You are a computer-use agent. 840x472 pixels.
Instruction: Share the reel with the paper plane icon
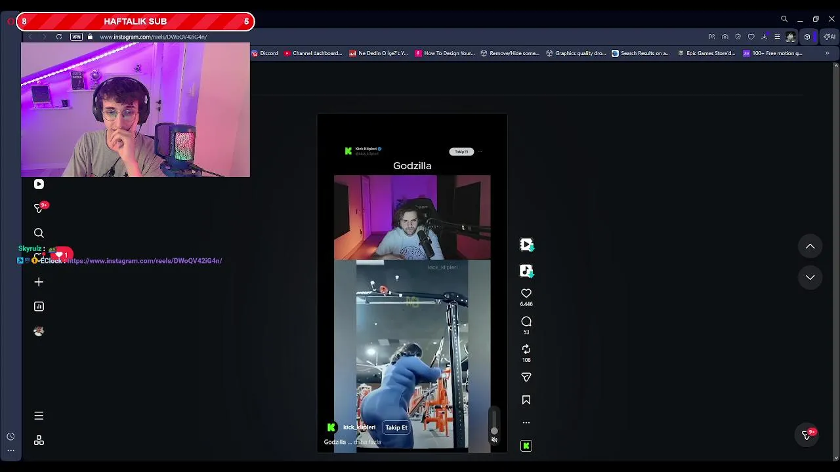pyautogui.click(x=526, y=377)
